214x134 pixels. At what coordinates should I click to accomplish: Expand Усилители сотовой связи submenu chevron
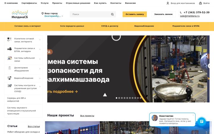pos(40,40)
